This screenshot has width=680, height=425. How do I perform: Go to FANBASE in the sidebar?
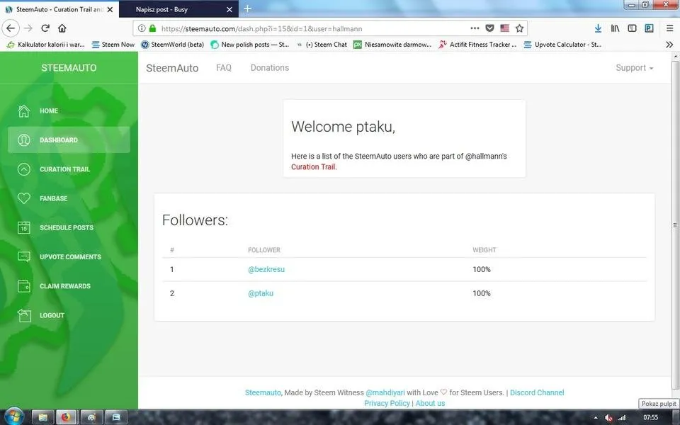point(69,198)
